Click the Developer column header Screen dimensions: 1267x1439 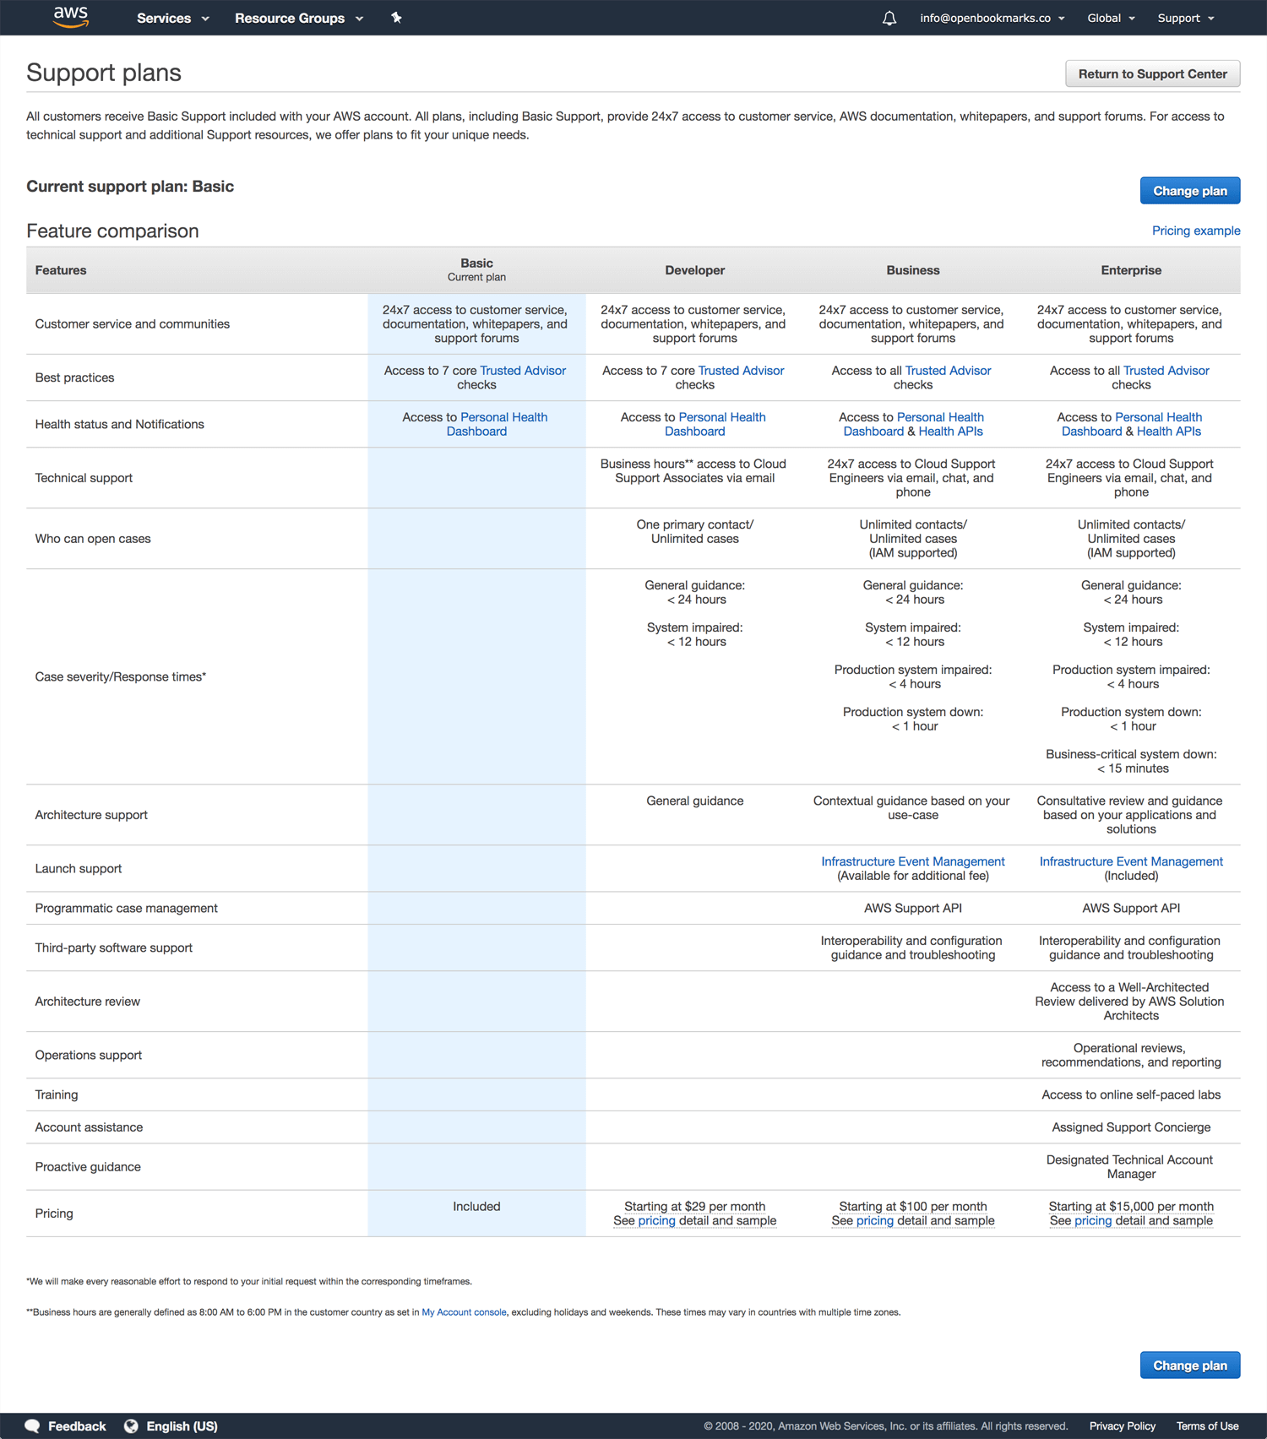[x=694, y=270]
